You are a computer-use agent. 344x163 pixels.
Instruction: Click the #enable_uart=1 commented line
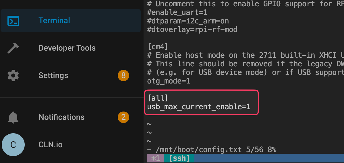click(x=177, y=12)
